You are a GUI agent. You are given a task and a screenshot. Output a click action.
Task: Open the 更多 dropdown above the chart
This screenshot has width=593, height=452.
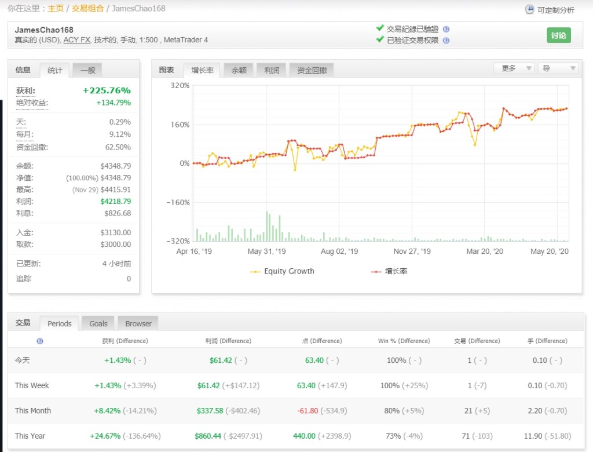point(514,68)
